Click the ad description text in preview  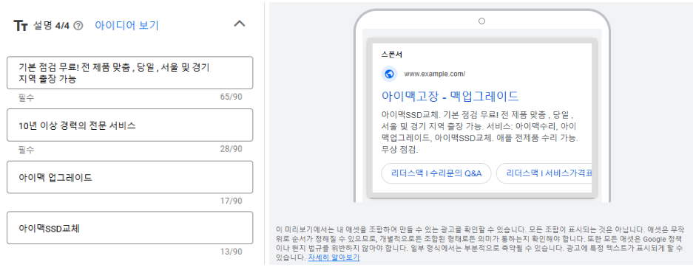point(480,131)
